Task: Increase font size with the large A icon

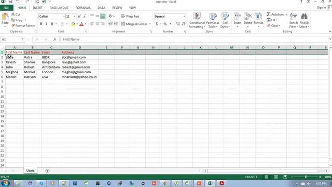Action: [79, 16]
